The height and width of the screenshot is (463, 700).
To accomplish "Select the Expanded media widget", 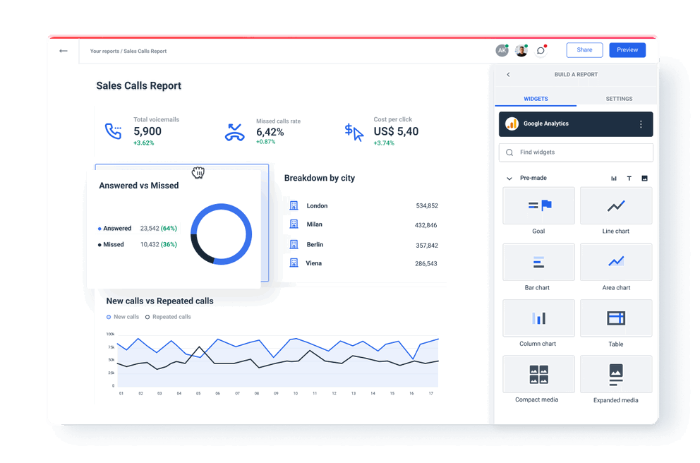I will pos(615,373).
